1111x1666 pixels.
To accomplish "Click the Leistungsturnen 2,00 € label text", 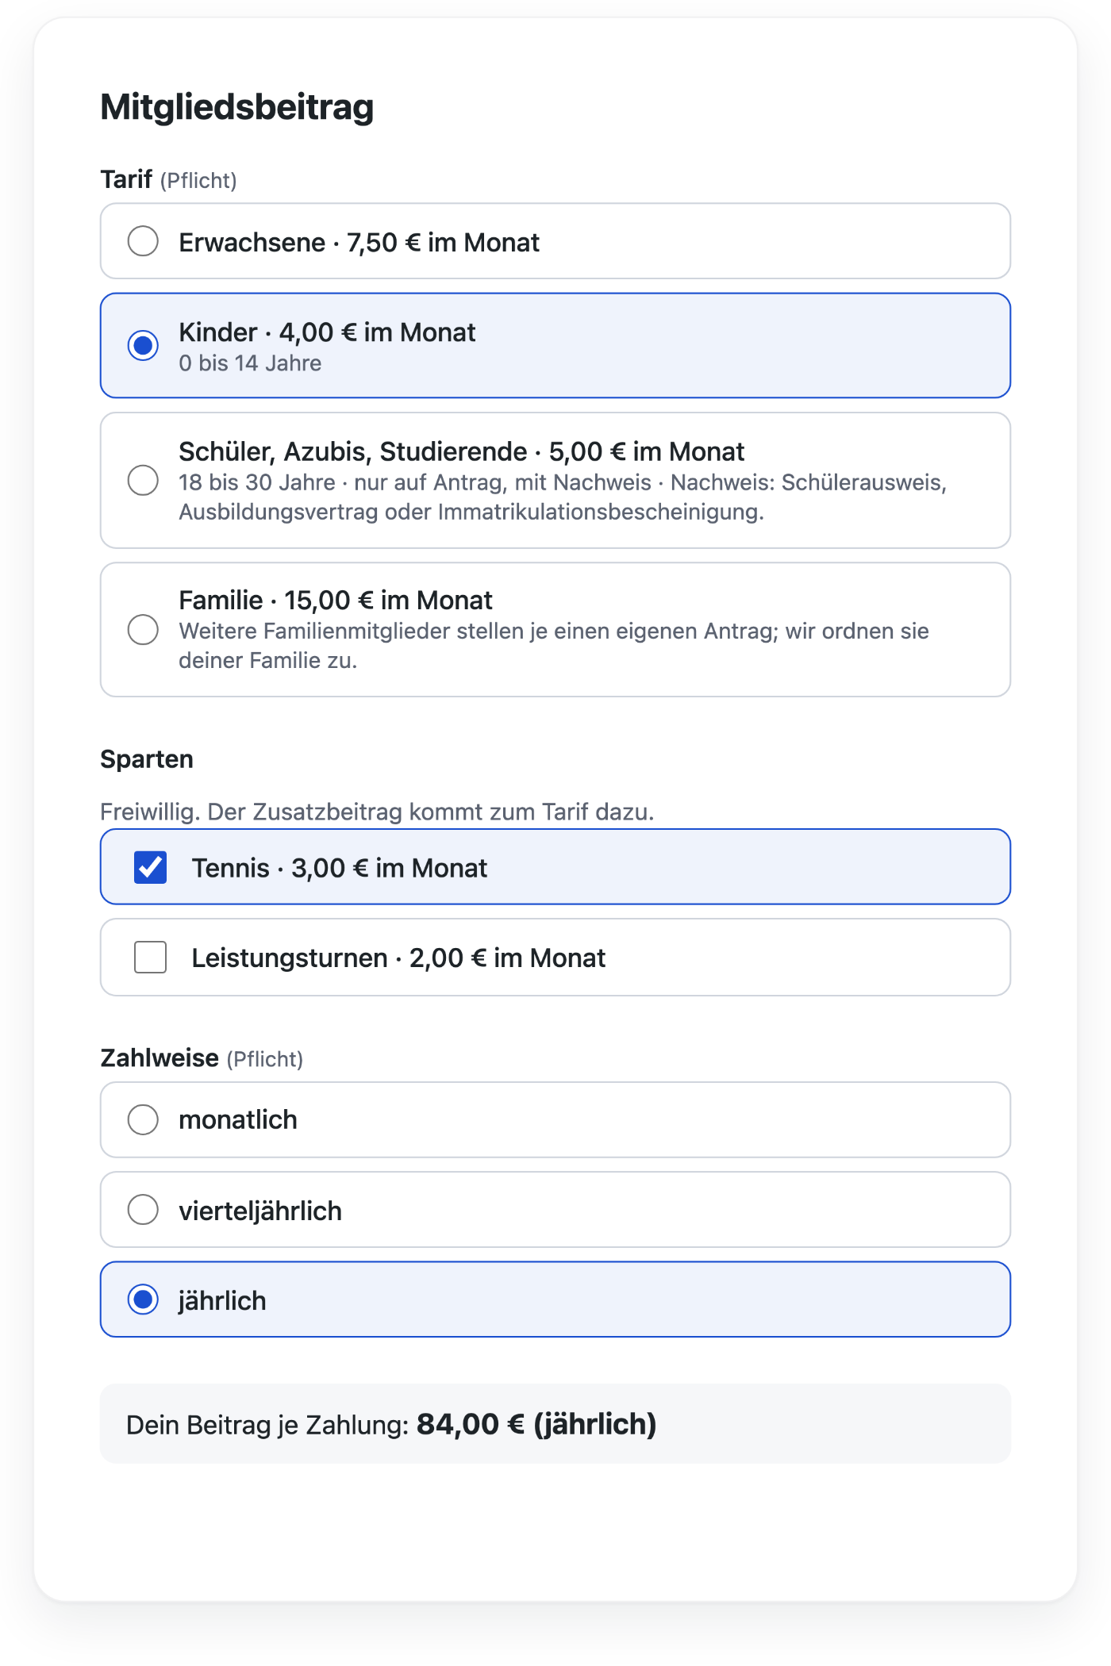I will click(398, 958).
